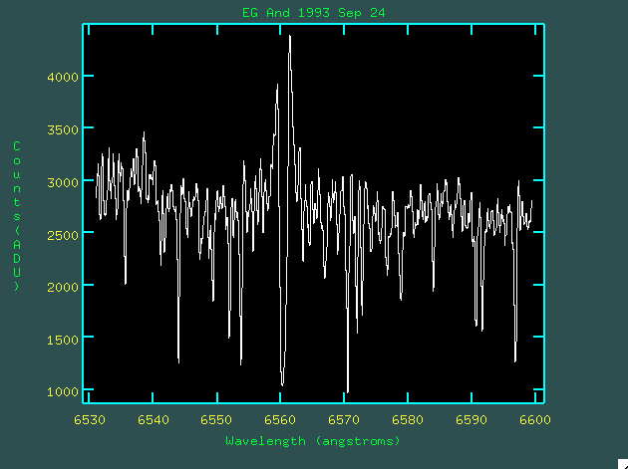Click the x-axis value 6530
The image size is (628, 469).
(x=90, y=420)
